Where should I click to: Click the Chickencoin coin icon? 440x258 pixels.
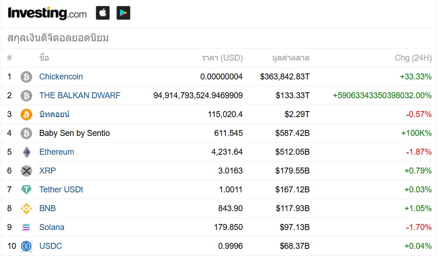click(26, 77)
